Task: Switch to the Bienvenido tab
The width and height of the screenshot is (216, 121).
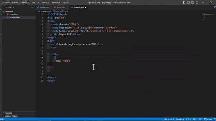Action: 43,7
